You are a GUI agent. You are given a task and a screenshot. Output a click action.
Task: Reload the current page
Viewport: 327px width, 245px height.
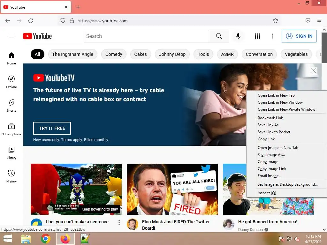(31, 21)
